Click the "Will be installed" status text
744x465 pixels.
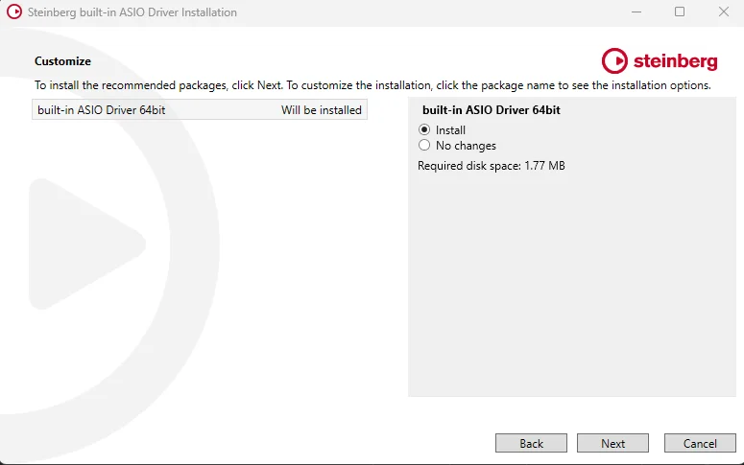(x=321, y=110)
